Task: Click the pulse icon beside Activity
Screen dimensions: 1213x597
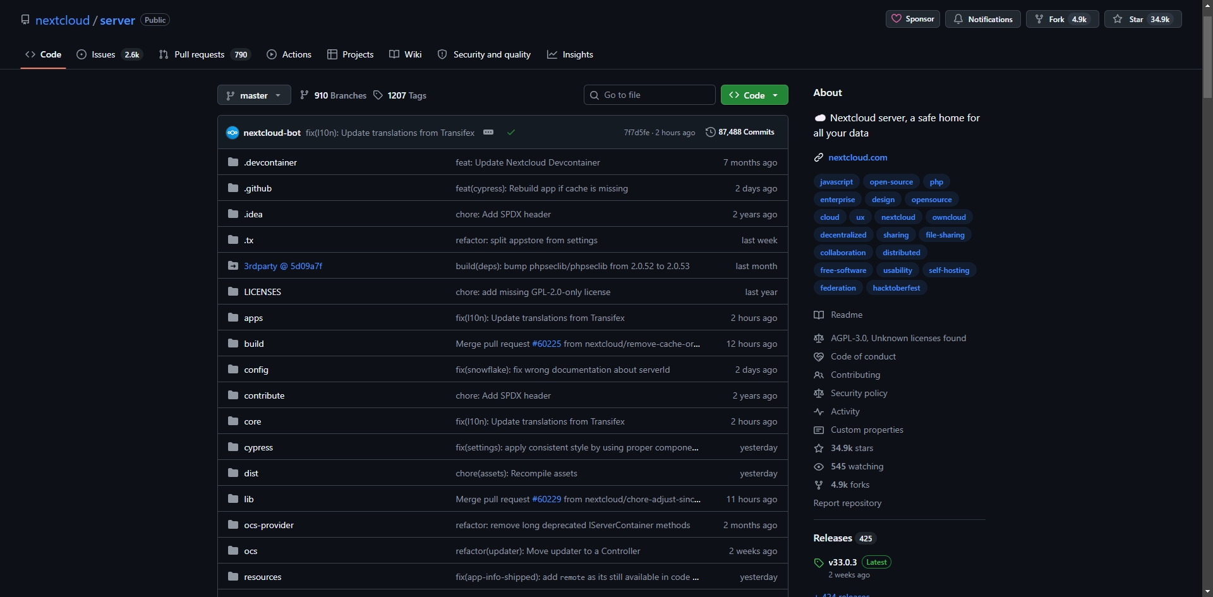Action: tap(819, 411)
